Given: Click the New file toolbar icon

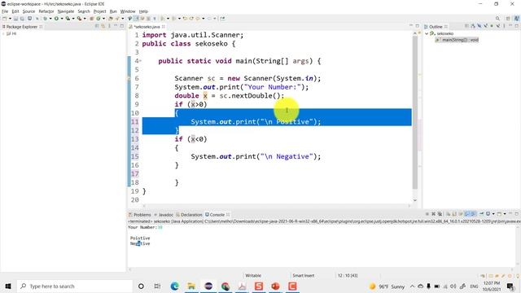Looking at the screenshot, I should coord(5,19).
